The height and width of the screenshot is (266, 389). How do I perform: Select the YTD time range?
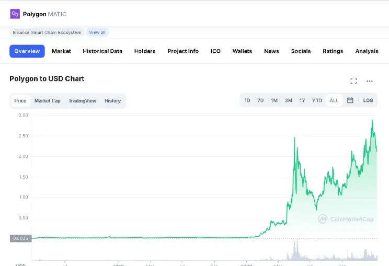point(317,100)
